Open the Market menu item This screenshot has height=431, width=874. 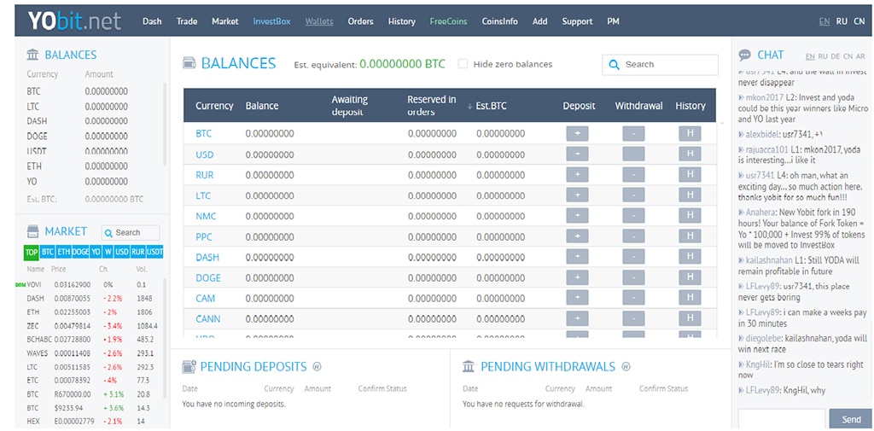[224, 21]
